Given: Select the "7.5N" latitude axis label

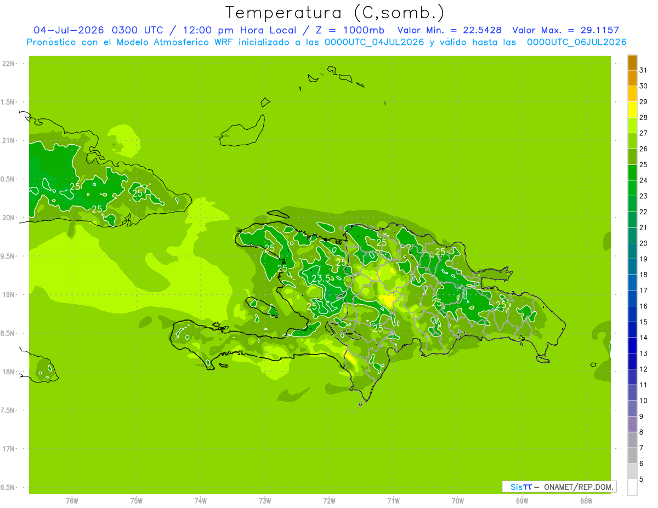Looking at the screenshot, I should coord(8,410).
